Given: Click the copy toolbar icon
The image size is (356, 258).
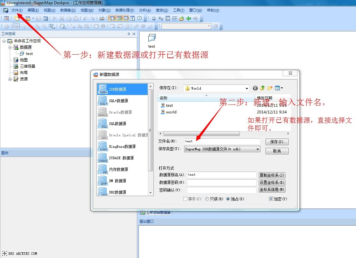Looking at the screenshot, I should [x=69, y=18].
